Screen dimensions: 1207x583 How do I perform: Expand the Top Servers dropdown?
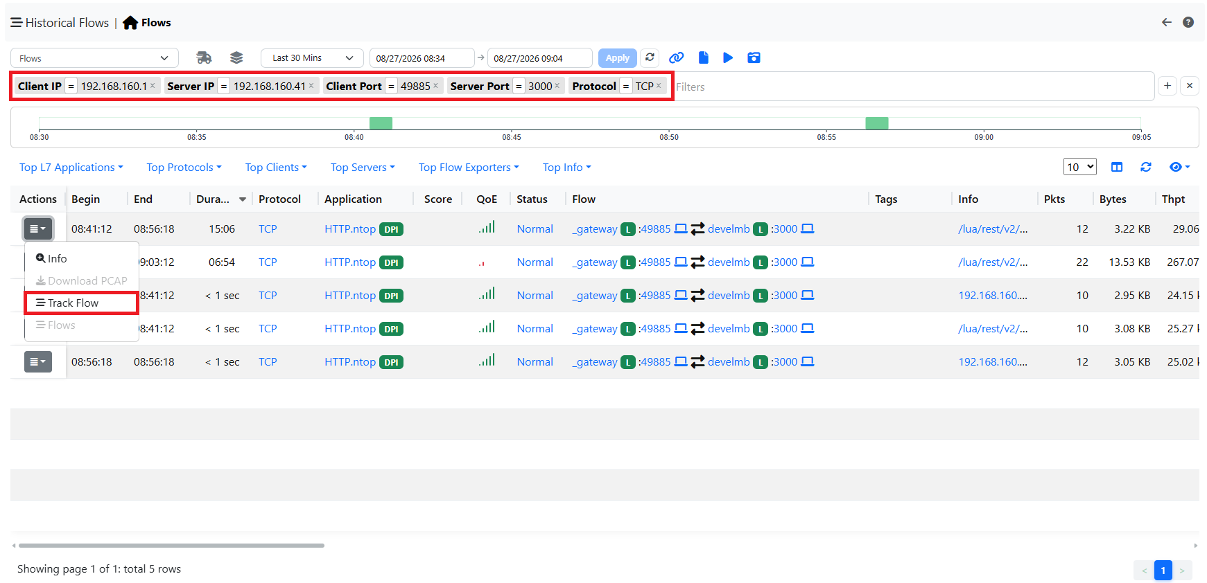coord(363,168)
